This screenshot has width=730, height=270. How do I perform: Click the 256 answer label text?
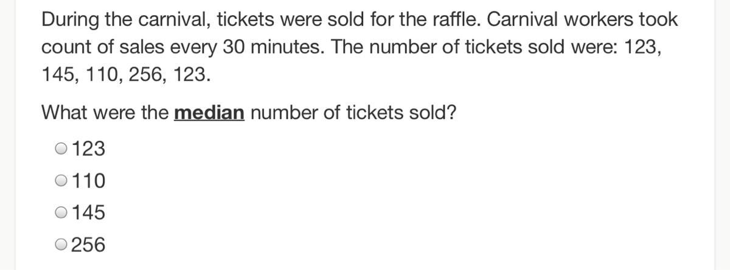pyautogui.click(x=88, y=245)
